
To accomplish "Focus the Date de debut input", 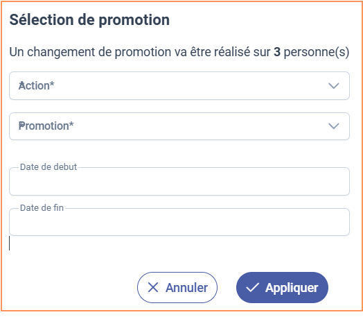I will 179,182.
